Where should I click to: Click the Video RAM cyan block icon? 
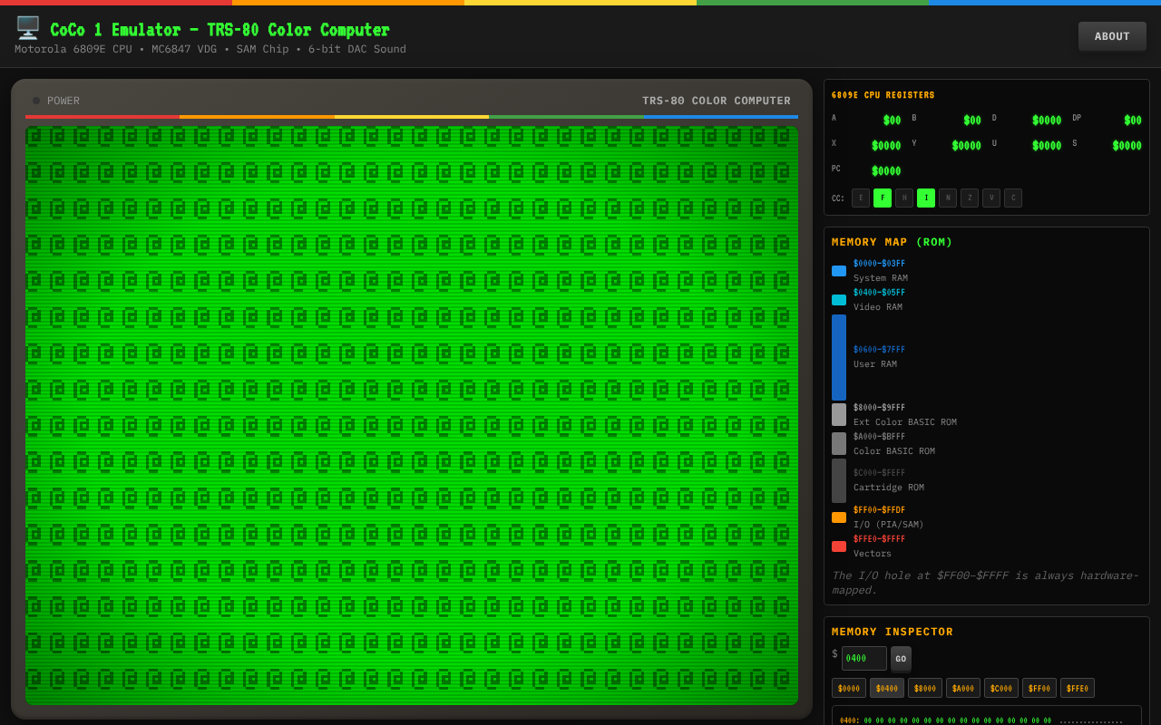[838, 299]
